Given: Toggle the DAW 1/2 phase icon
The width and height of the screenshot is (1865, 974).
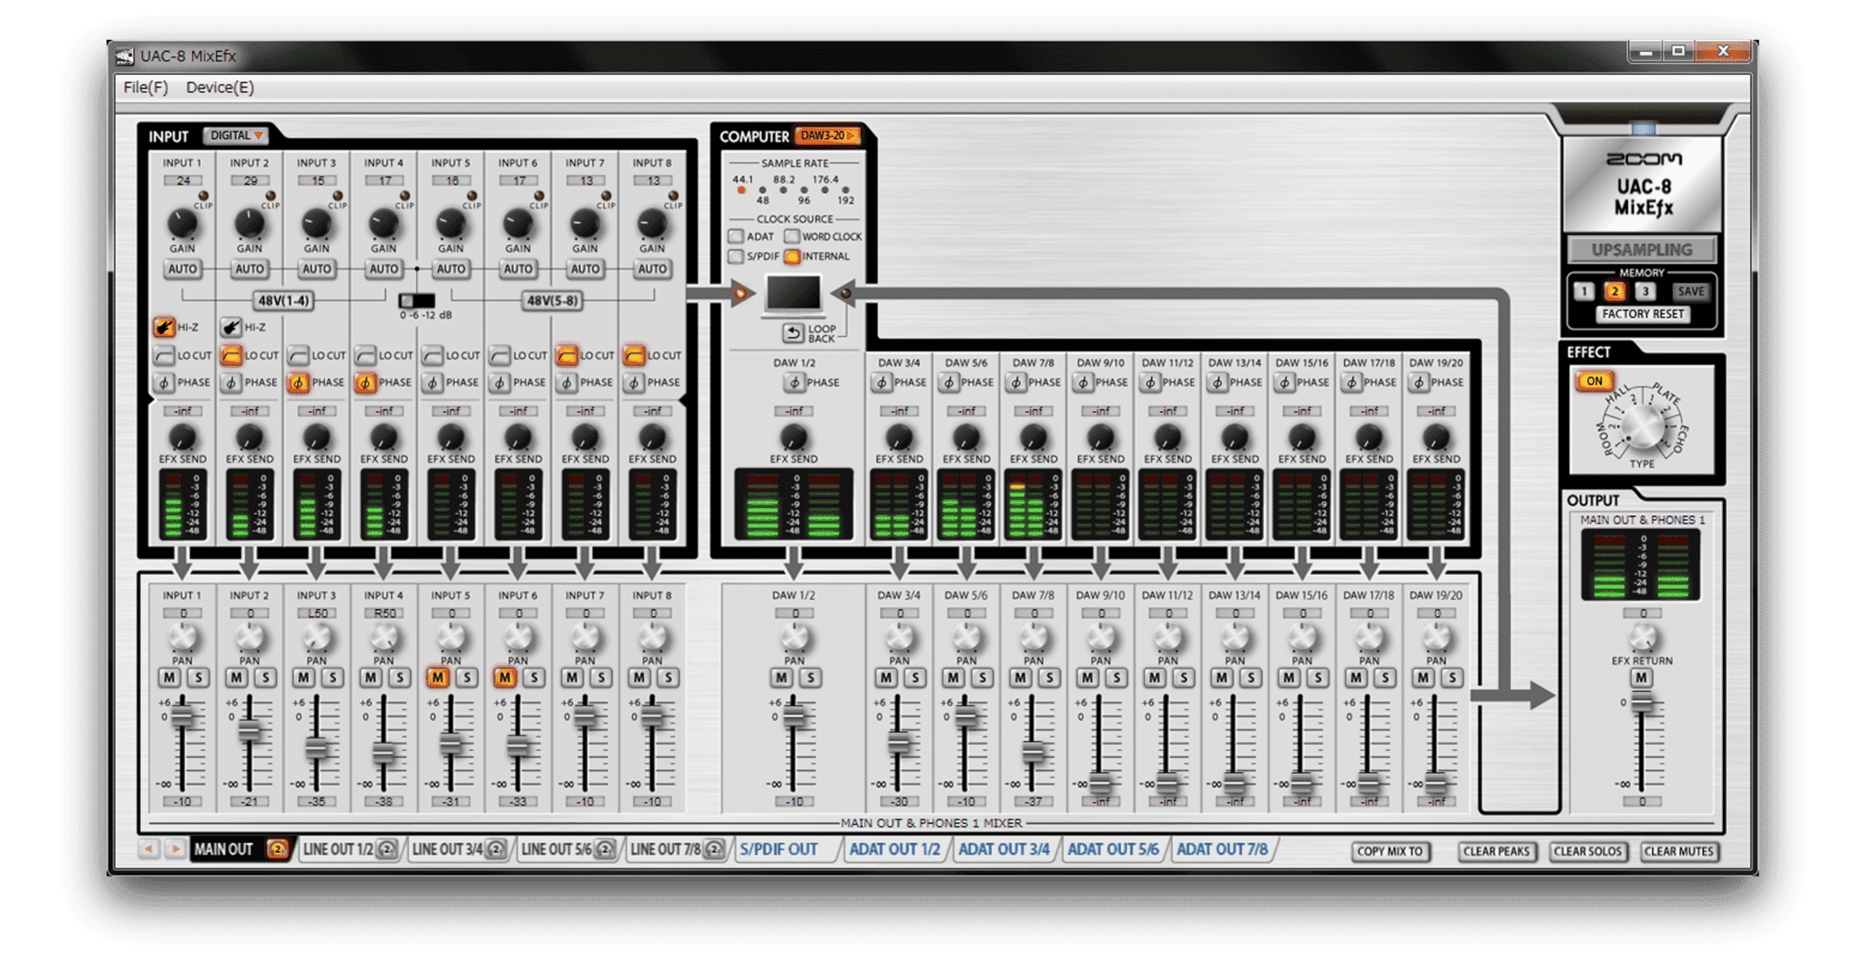Looking at the screenshot, I should coord(792,382).
